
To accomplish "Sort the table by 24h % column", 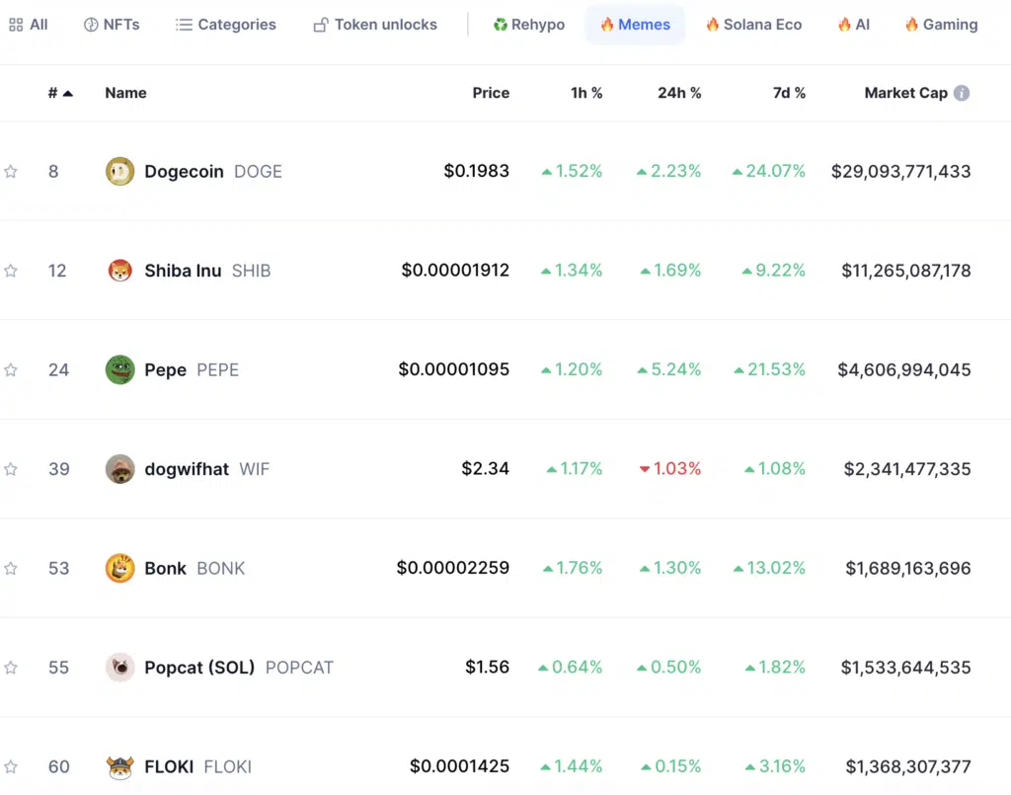I will point(679,93).
